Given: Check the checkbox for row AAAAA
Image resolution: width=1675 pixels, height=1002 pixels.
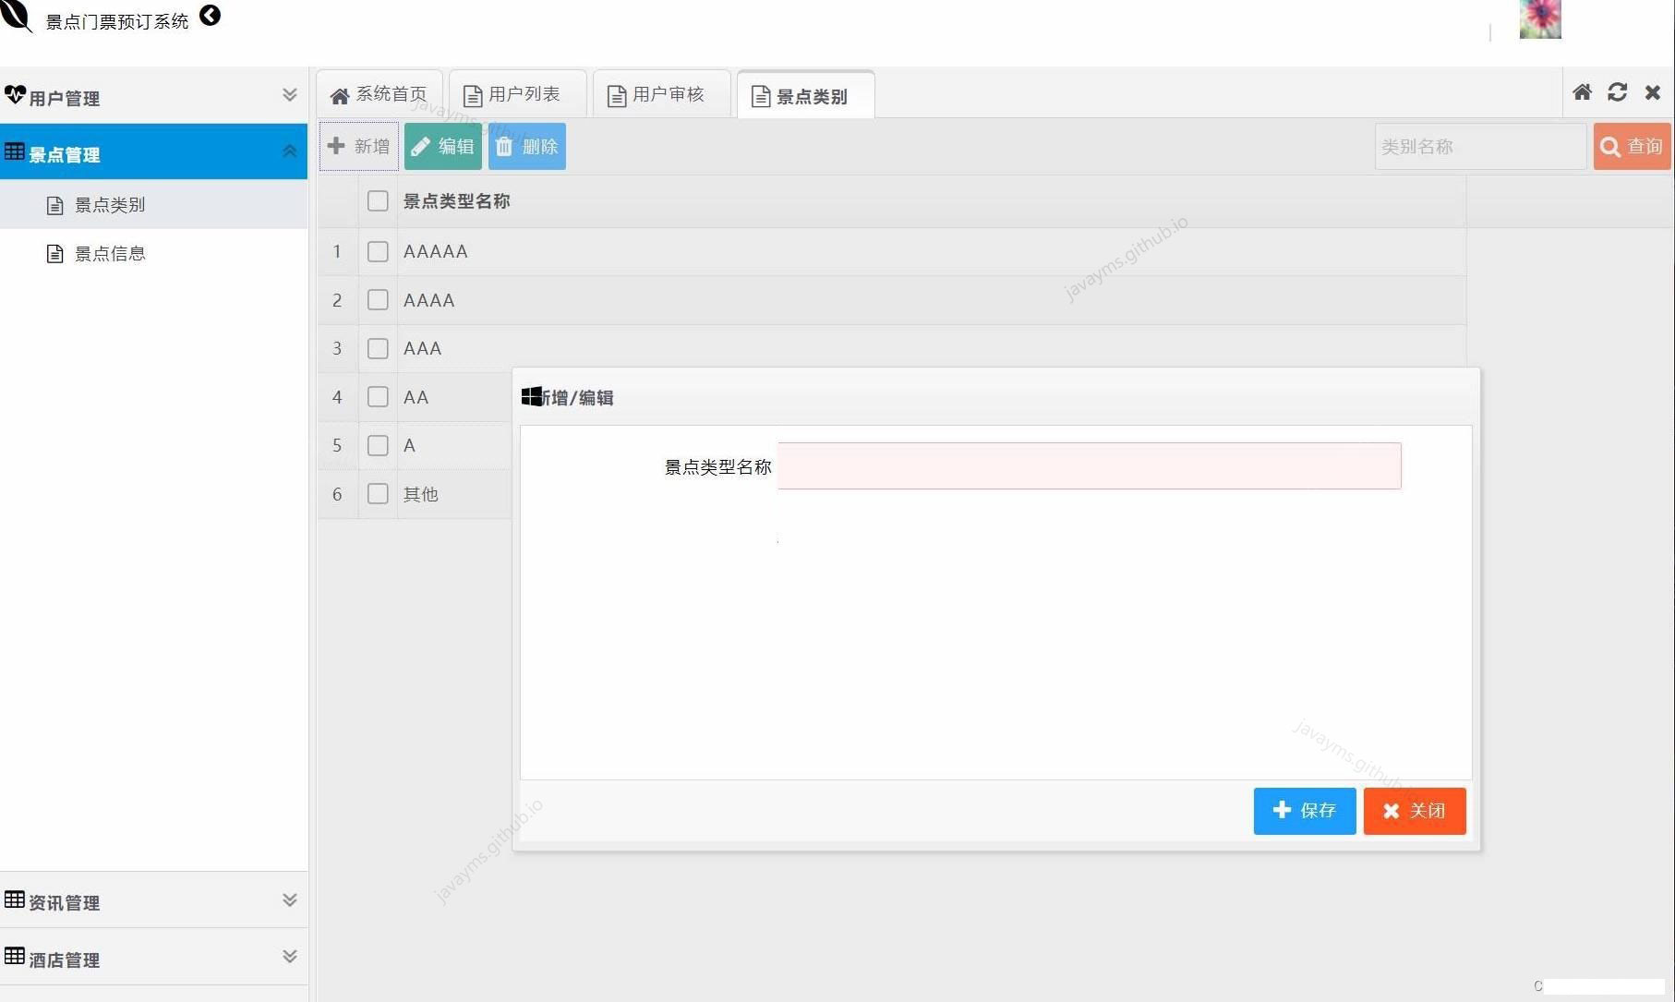Looking at the screenshot, I should 377,251.
